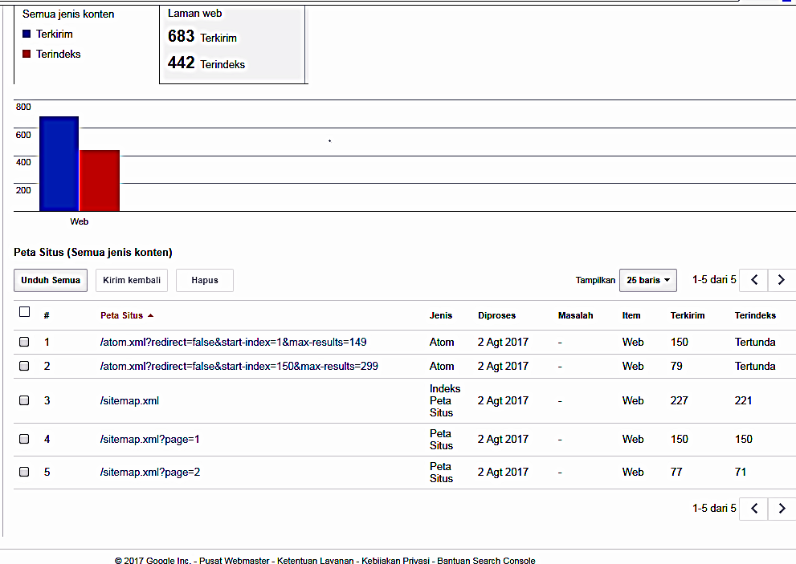
Task: Select checkbox for /sitemap.xml?page=2 row
Action: pos(24,472)
